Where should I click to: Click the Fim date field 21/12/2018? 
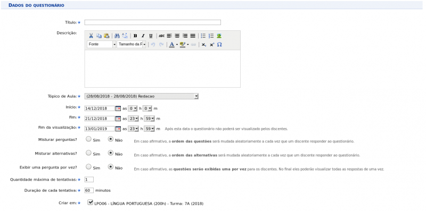point(100,119)
